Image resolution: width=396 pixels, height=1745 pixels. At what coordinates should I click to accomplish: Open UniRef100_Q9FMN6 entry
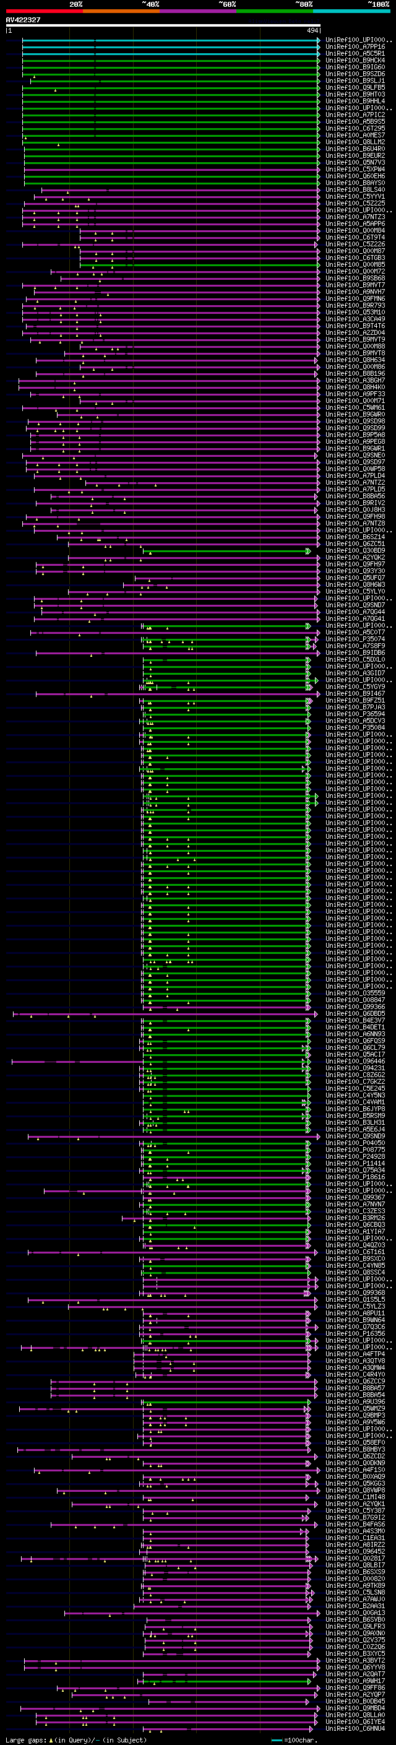[355, 298]
